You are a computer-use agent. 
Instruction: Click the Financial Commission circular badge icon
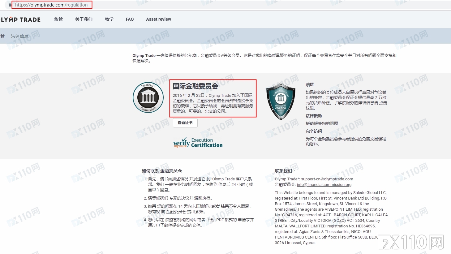click(148, 97)
